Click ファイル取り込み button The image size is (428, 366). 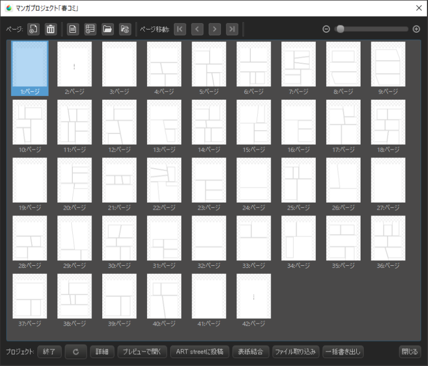click(296, 352)
